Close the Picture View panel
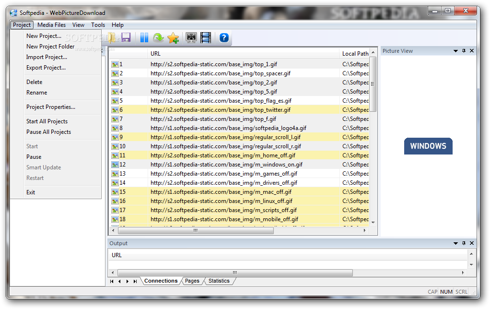The image size is (490, 309). click(472, 51)
